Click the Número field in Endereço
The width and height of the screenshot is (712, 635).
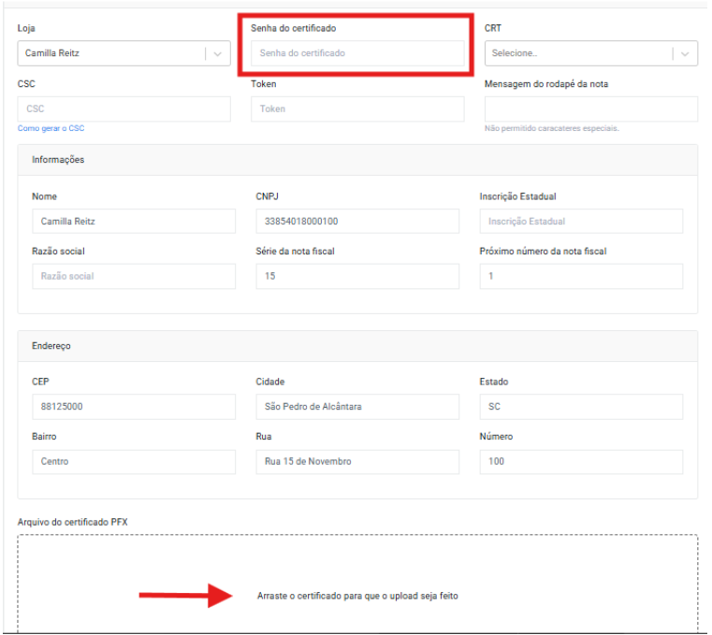tap(581, 462)
